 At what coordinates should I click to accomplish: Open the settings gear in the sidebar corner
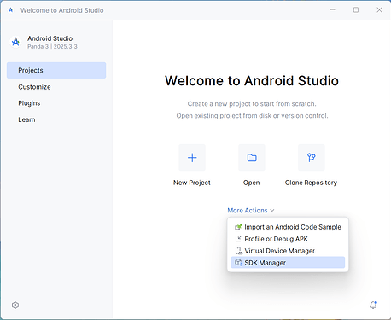[15, 305]
